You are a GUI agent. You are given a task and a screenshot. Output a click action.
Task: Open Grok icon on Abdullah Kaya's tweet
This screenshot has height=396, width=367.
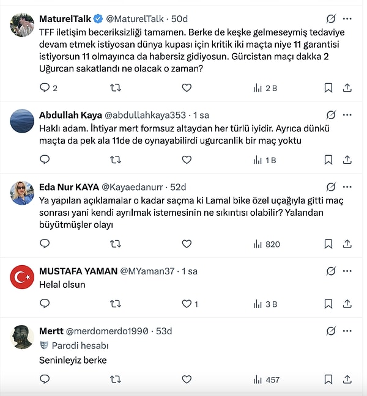(331, 115)
